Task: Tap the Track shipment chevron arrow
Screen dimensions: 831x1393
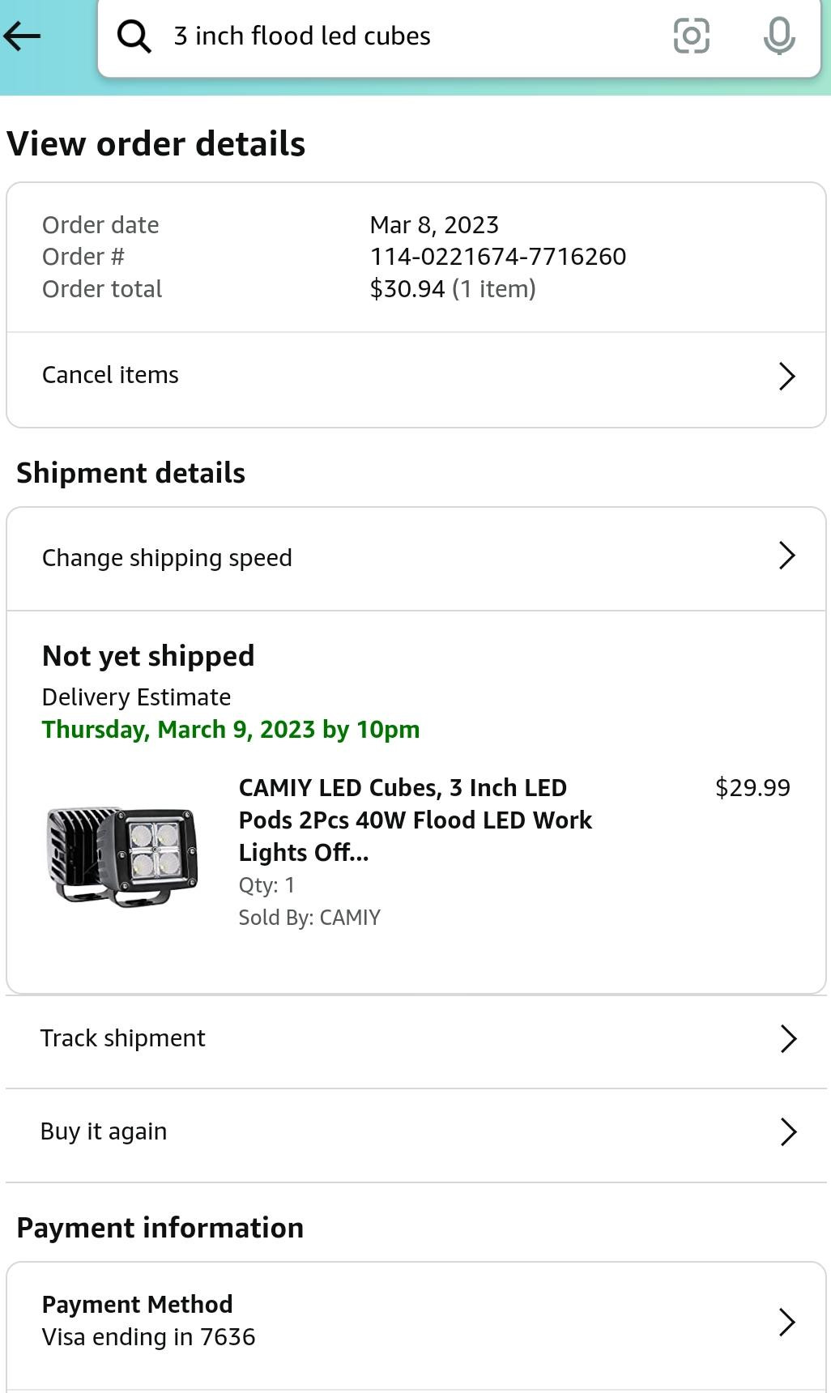Action: point(788,1038)
